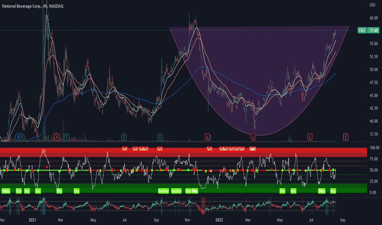382x225 pixels.
Task: Click the USD currency label
Action: point(372,5)
